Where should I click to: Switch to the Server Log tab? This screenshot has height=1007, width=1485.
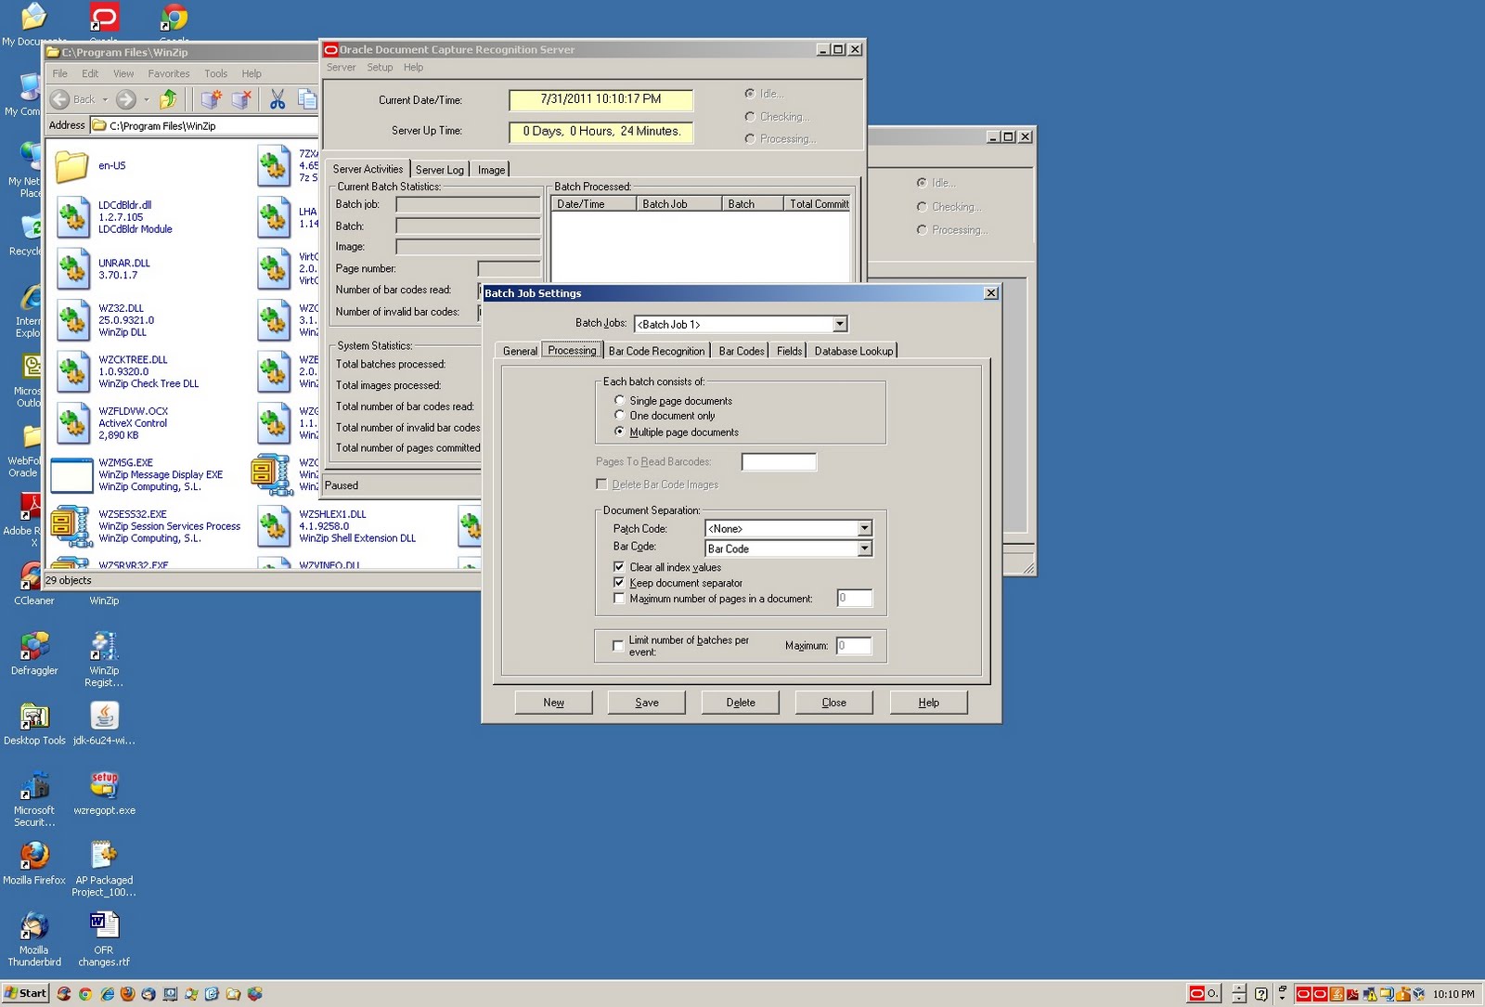[x=439, y=169]
